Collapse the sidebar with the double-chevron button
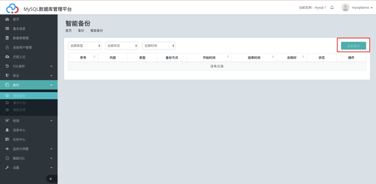The height and width of the screenshot is (184, 376). click(x=51, y=179)
